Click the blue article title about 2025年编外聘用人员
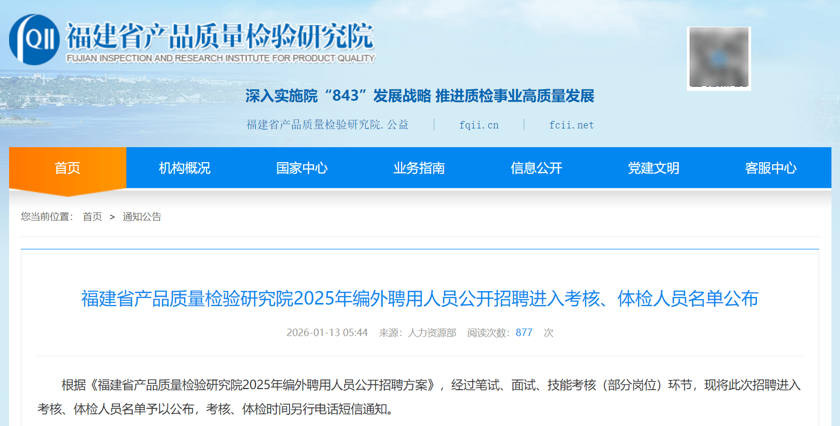This screenshot has width=840, height=426. click(420, 299)
